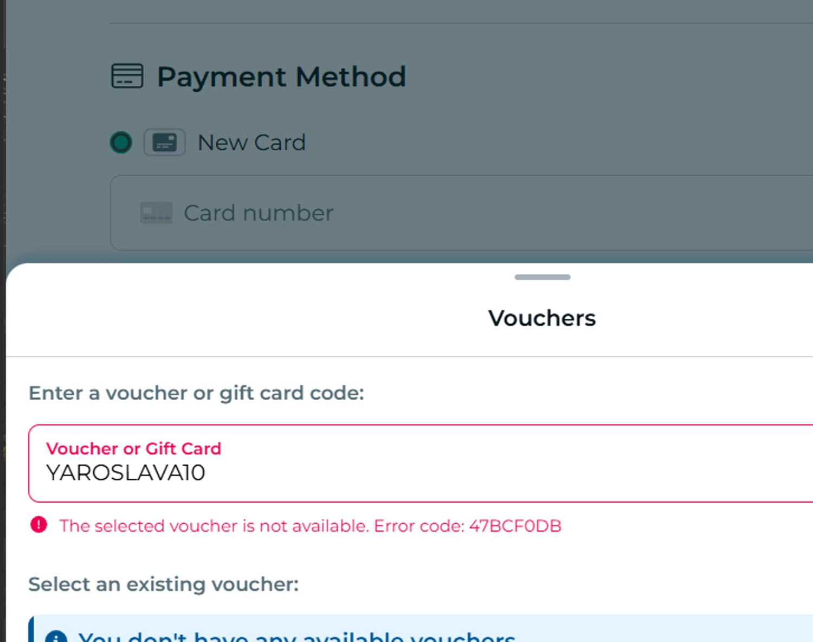
Task: Click the Vouchers sheet title
Action: click(x=541, y=318)
